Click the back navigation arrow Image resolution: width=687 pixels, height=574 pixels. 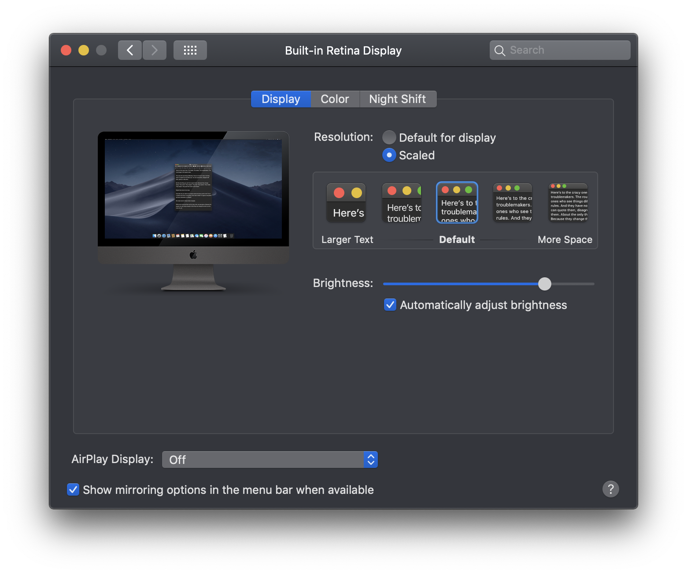[x=129, y=50]
